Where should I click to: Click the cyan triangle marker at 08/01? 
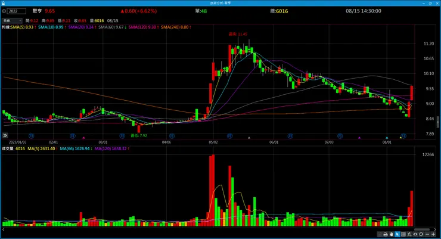point(387,138)
